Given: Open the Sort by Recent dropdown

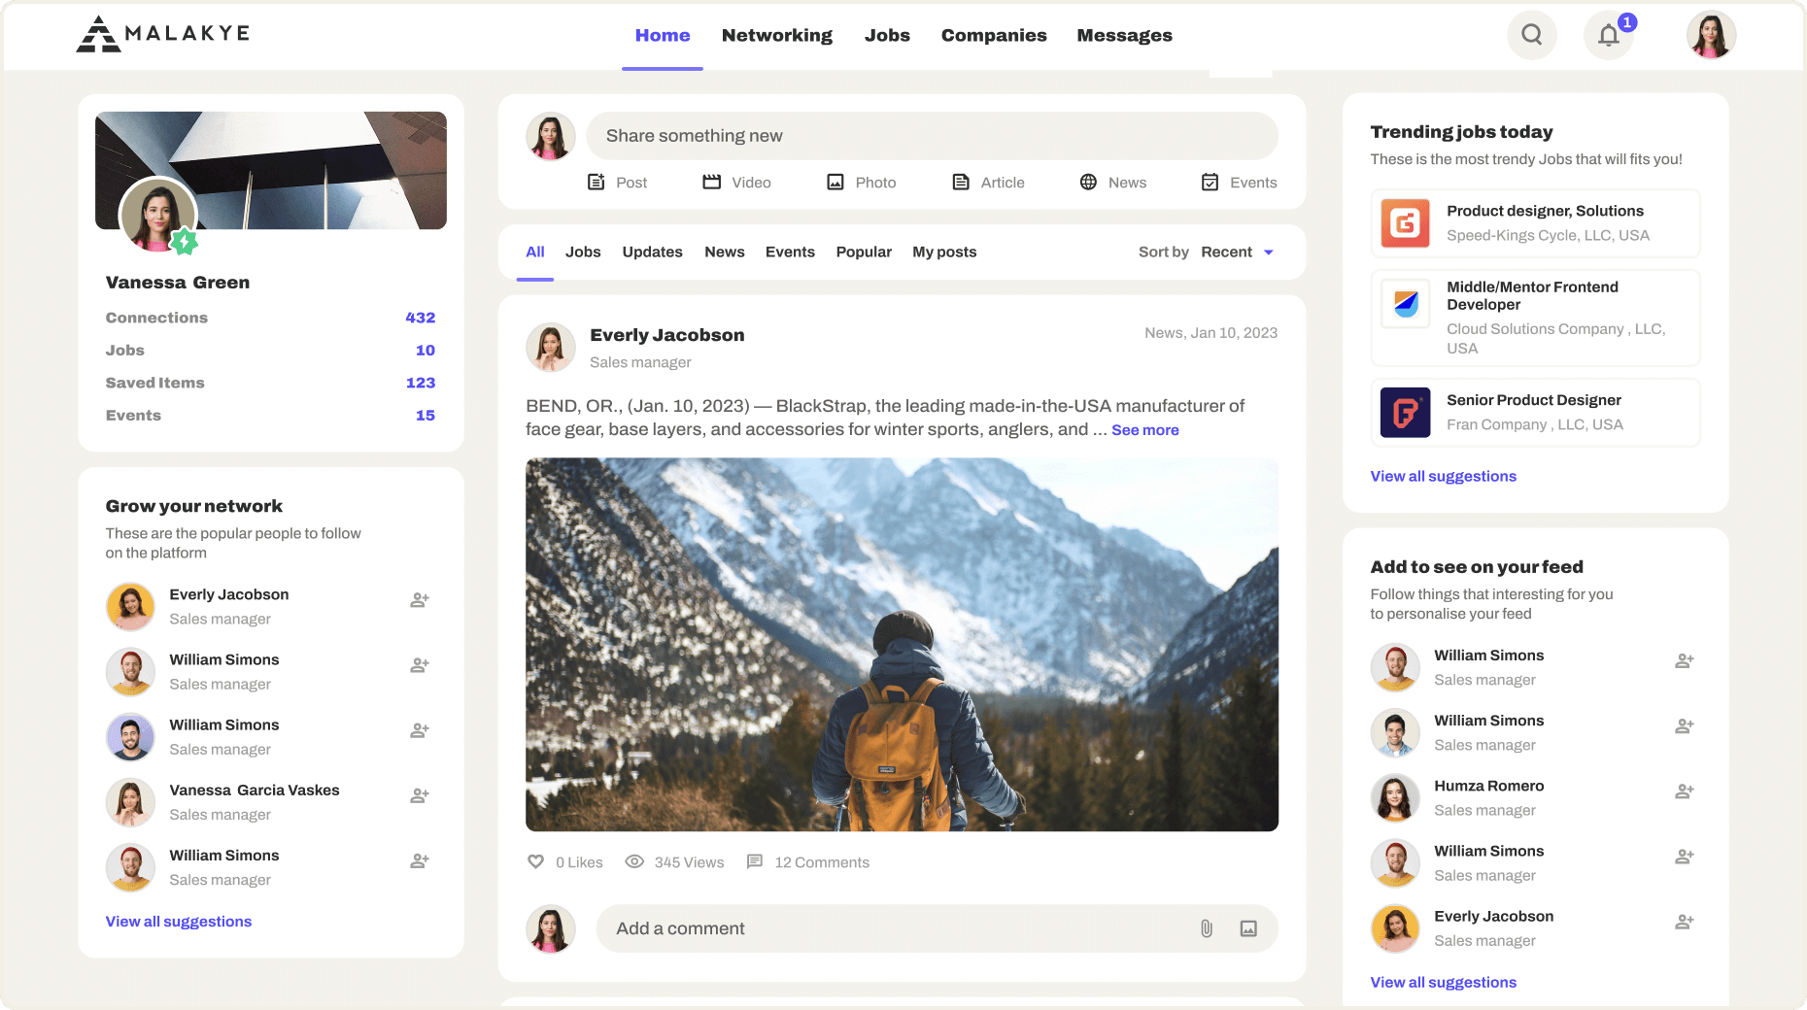Looking at the screenshot, I should pos(1236,252).
